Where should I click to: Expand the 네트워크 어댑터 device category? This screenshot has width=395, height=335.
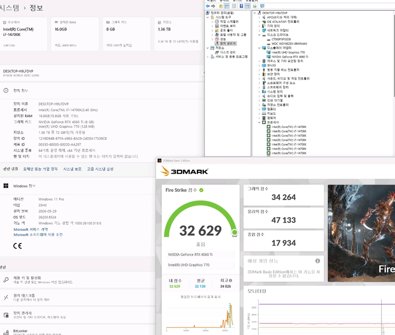tap(259, 30)
